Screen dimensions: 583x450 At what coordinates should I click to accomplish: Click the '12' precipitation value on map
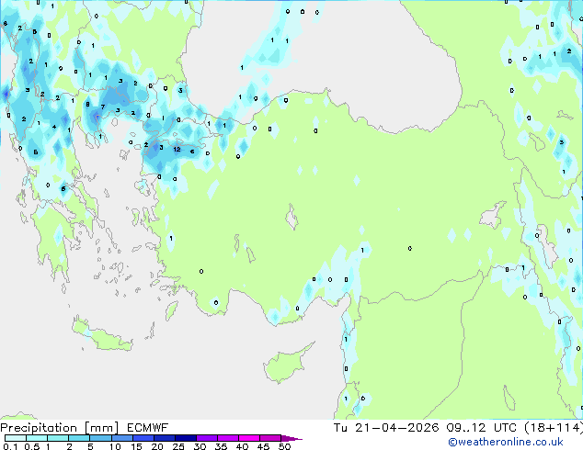(x=177, y=150)
